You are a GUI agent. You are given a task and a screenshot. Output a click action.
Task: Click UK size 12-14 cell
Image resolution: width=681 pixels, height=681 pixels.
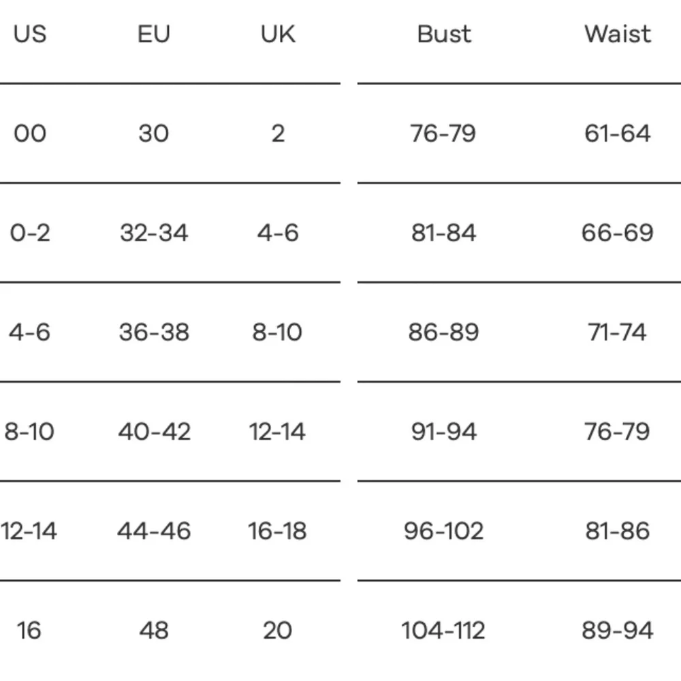pos(277,432)
